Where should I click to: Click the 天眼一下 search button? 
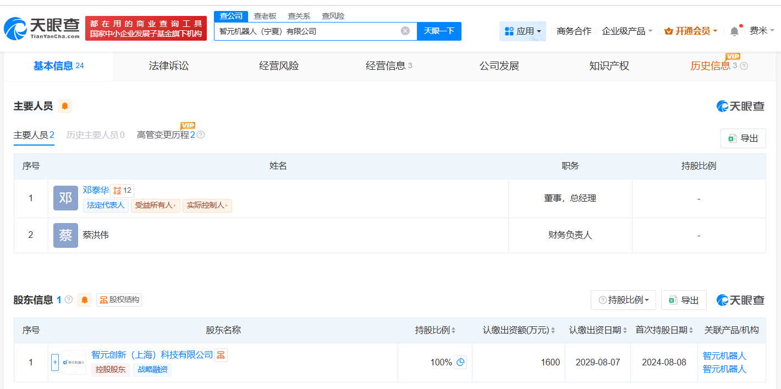[438, 31]
